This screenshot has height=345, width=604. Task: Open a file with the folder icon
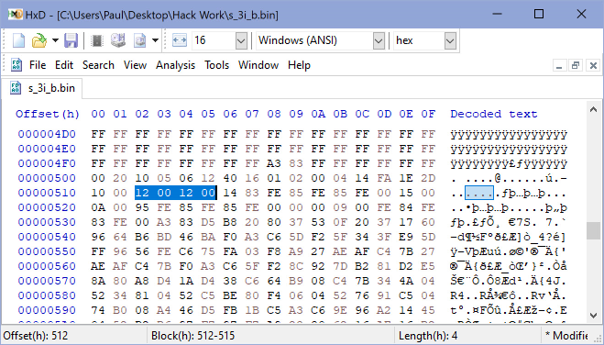(38, 40)
